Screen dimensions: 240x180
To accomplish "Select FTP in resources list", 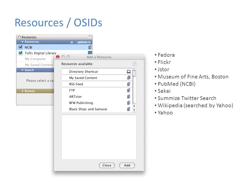I will click(x=97, y=90).
